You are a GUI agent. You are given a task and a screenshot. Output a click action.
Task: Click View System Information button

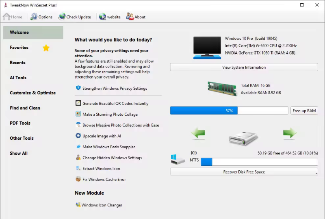(244, 67)
